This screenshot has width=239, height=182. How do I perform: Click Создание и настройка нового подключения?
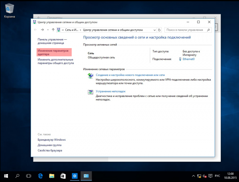point(130,75)
